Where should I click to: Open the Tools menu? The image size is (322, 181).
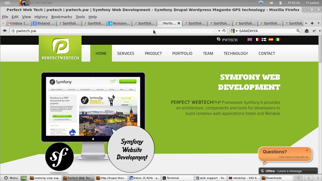pos(80,17)
